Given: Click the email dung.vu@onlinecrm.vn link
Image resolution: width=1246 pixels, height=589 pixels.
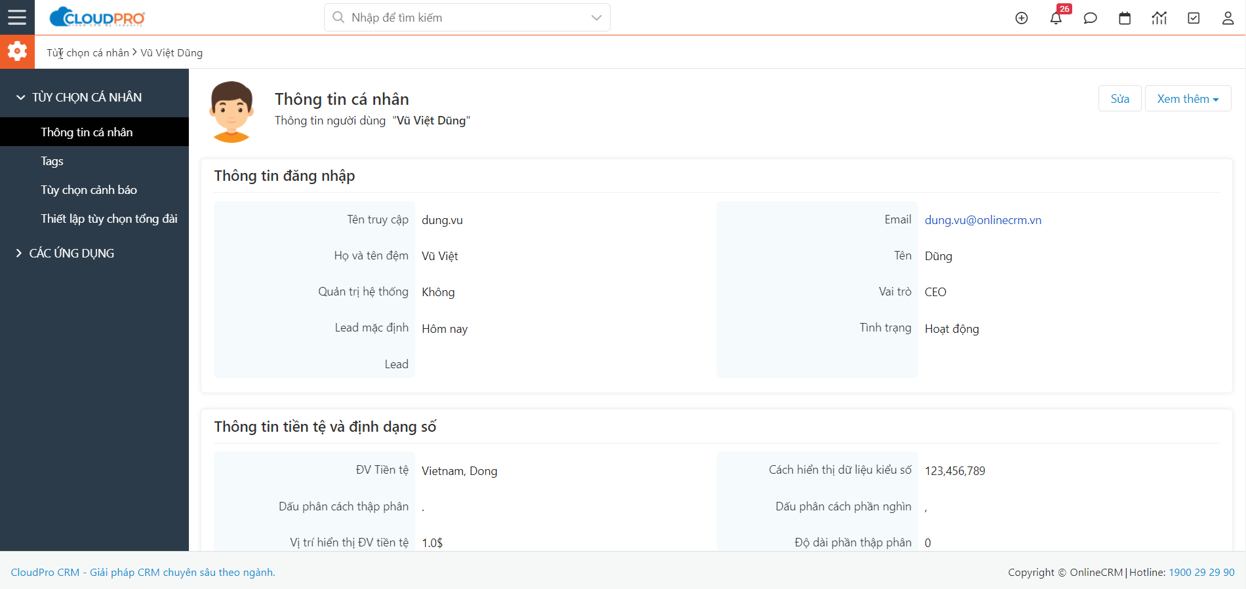Looking at the screenshot, I should coord(982,220).
